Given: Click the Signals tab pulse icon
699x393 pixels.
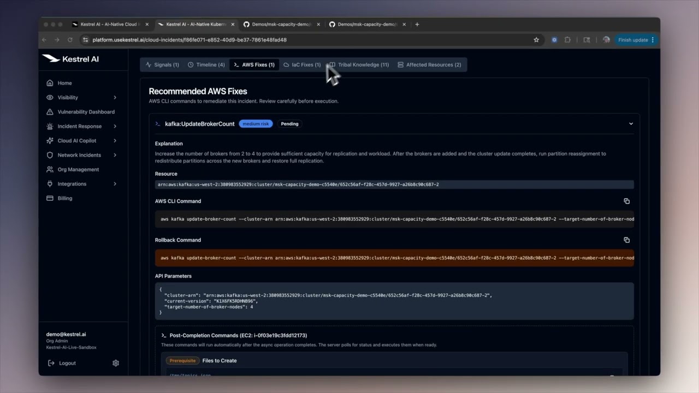Looking at the screenshot, I should click(149, 64).
